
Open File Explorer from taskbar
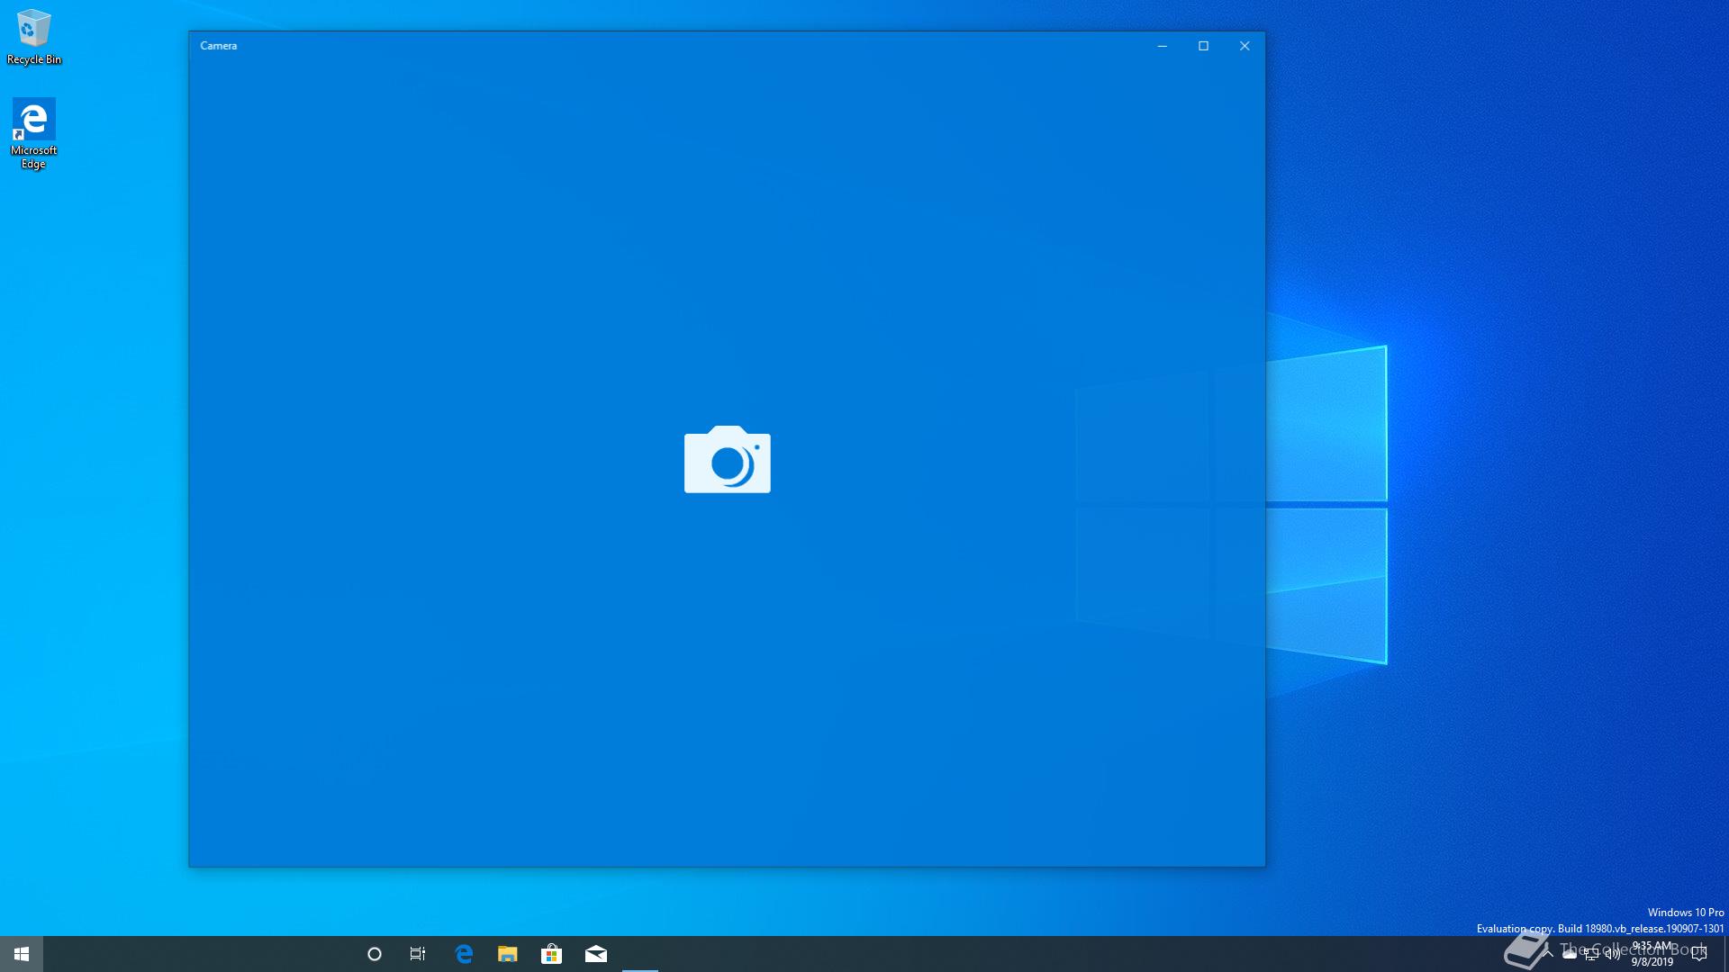point(508,954)
